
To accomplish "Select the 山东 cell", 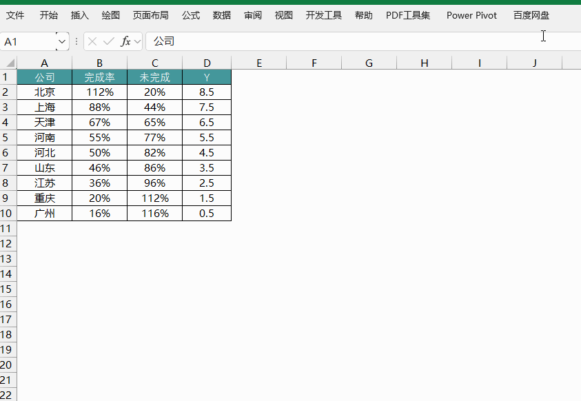I will 45,167.
